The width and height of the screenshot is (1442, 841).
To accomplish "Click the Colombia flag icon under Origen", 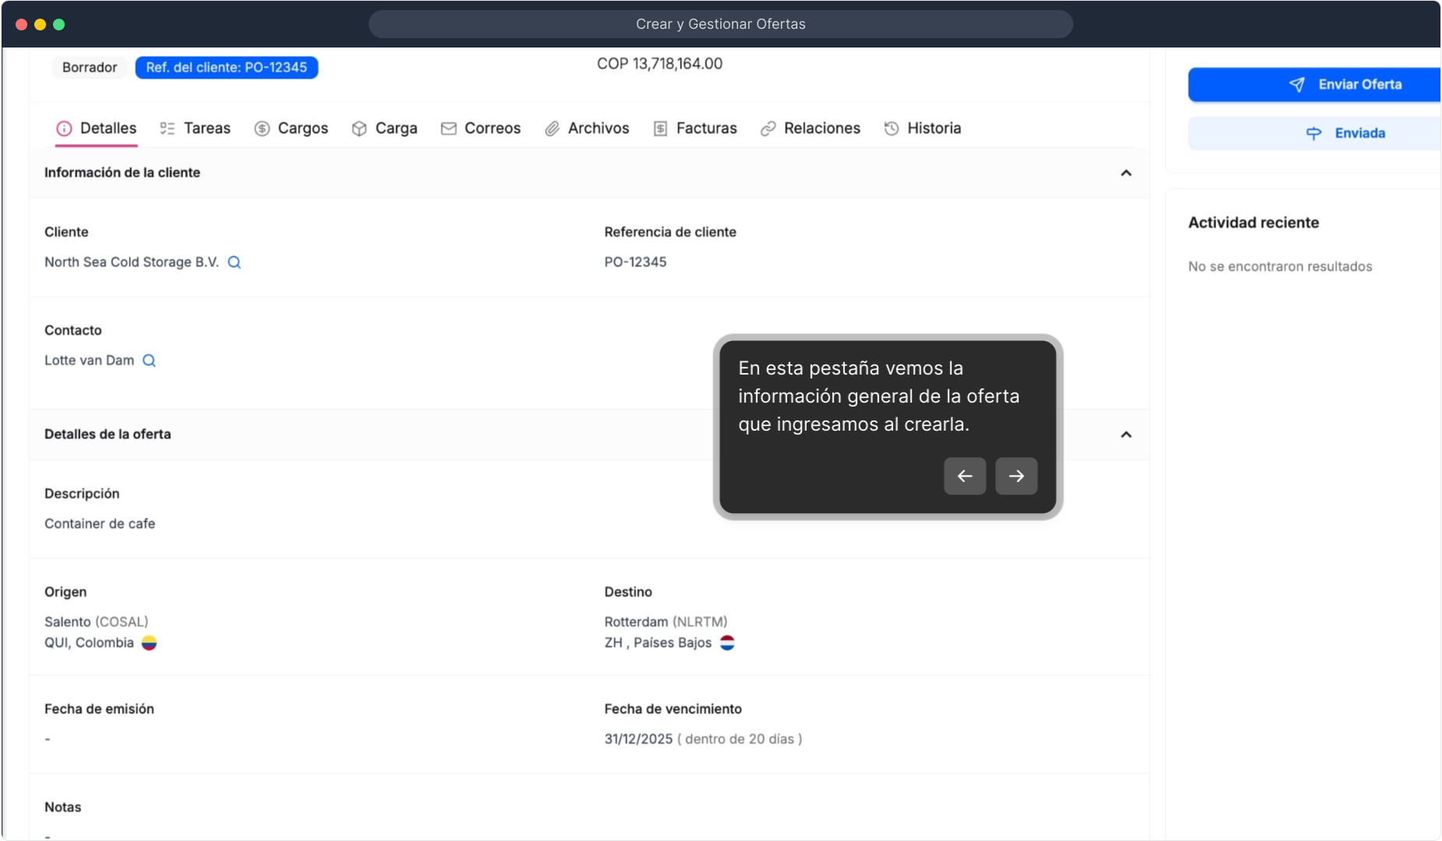I will coord(149,643).
